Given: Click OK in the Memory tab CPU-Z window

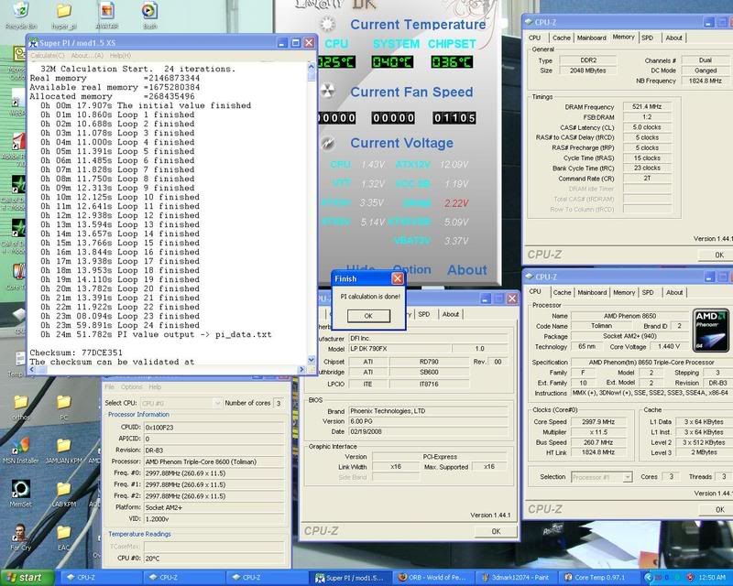Looking at the screenshot, I should [717, 254].
